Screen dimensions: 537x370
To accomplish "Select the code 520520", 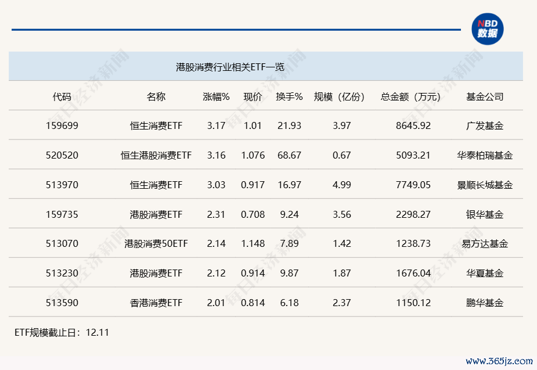I will (62, 155).
